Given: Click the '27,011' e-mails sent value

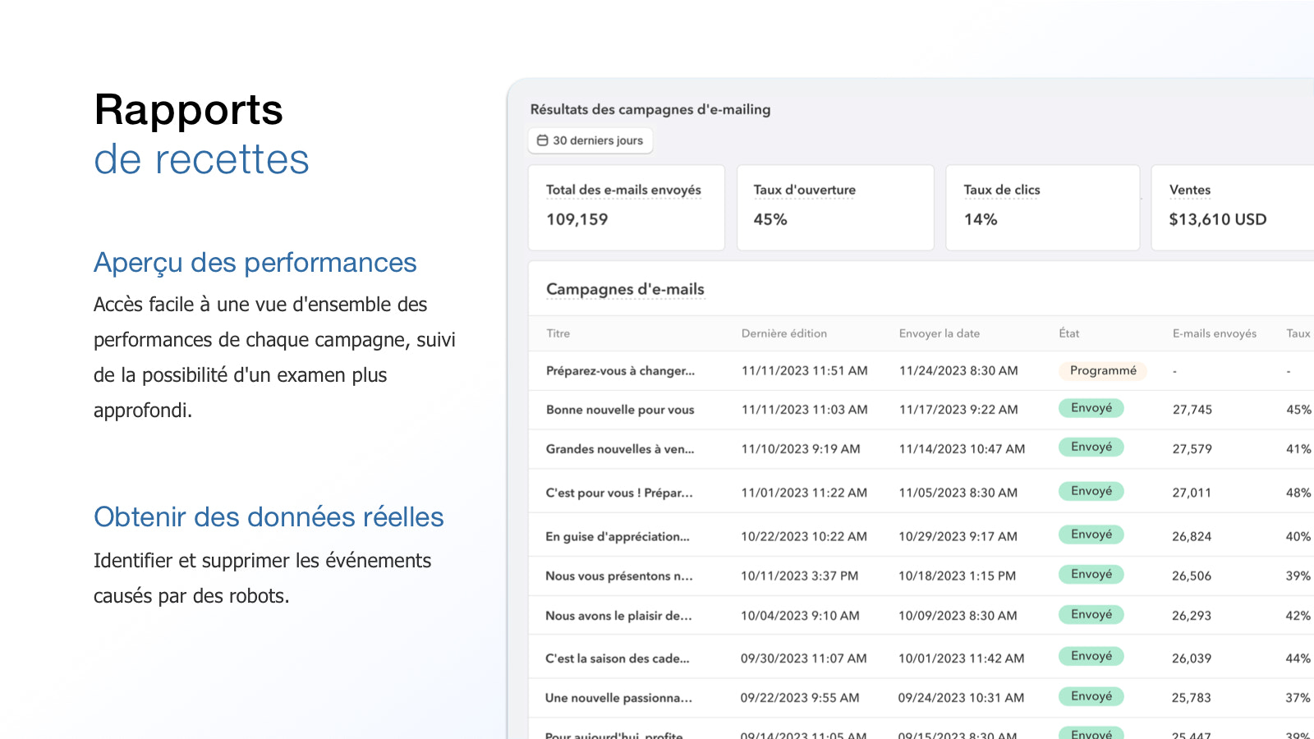Looking at the screenshot, I should [x=1192, y=493].
